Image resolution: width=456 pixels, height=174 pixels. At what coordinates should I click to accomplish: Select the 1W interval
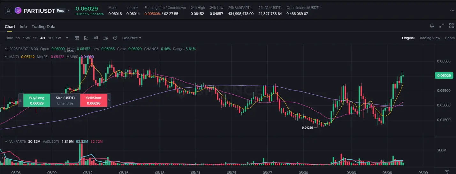click(58, 38)
